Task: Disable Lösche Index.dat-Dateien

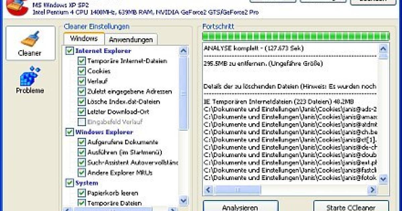Action: pos(81,101)
